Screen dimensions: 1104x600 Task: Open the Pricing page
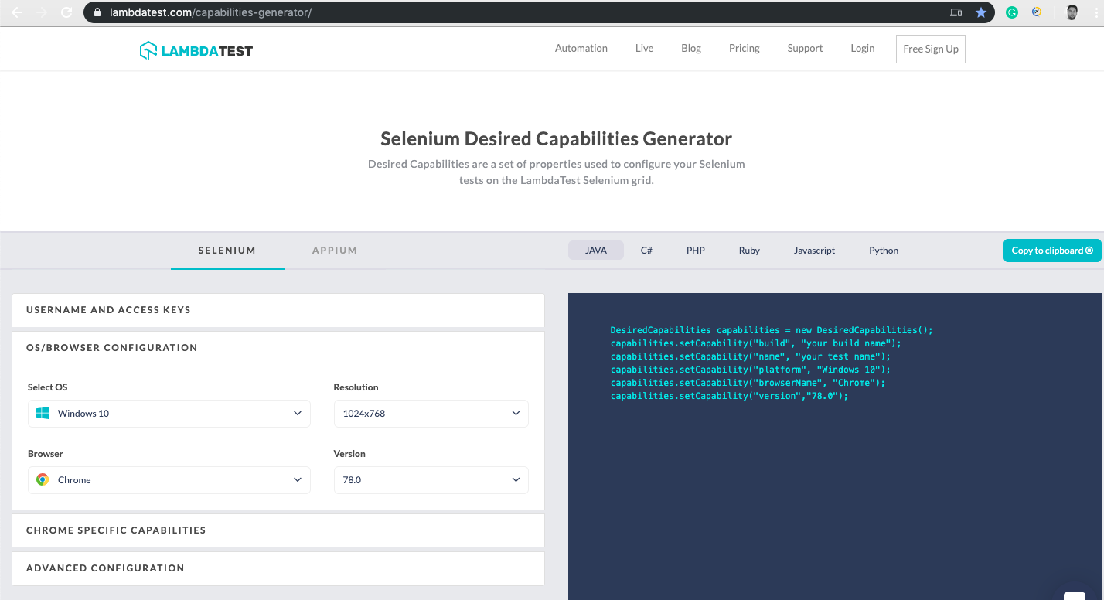click(744, 48)
